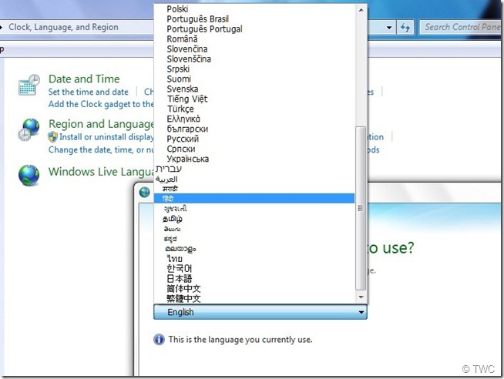Select the Marathi entry above the highlighted row
Image resolution: width=504 pixels, height=379 pixels.
(255, 189)
